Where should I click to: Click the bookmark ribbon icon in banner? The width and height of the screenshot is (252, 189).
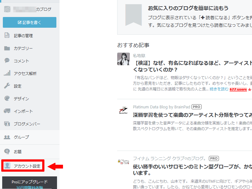click(x=133, y=15)
